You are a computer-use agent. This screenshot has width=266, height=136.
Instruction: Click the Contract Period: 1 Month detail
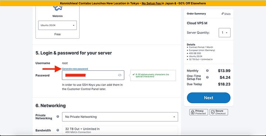point(201,47)
